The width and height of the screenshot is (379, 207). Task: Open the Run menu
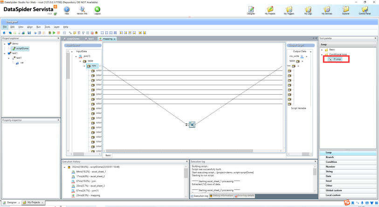[38, 27]
